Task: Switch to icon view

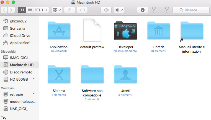Action: tap(22, 10)
